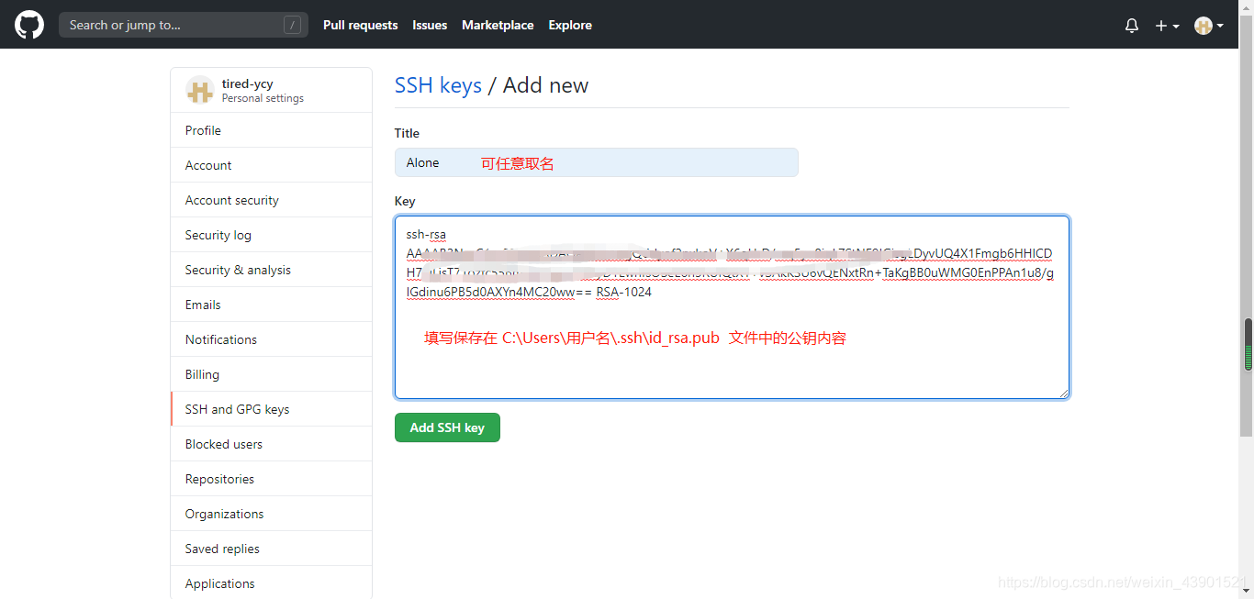Open Billing settings

click(272, 374)
